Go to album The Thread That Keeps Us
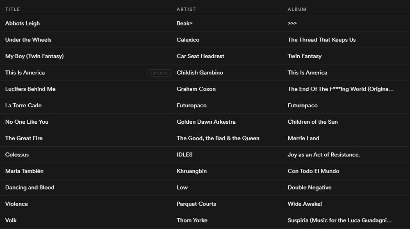The height and width of the screenshot is (229, 410). [x=321, y=40]
